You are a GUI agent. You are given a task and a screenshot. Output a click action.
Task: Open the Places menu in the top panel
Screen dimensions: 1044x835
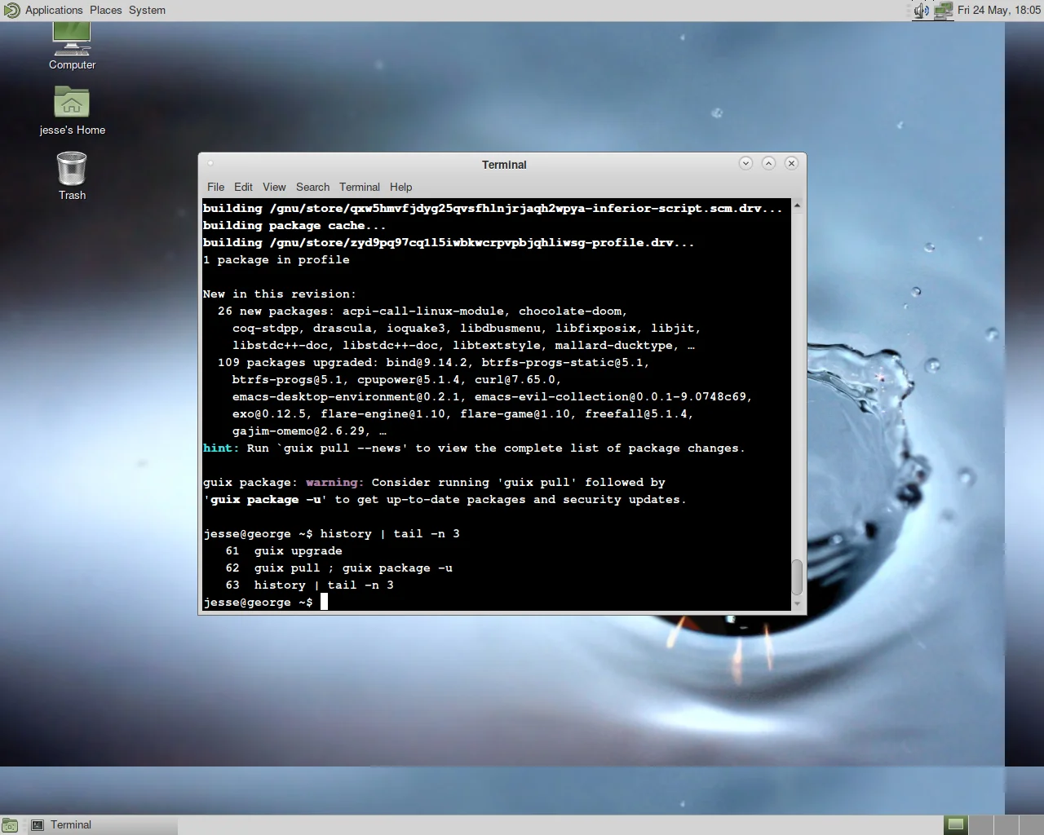(x=105, y=11)
